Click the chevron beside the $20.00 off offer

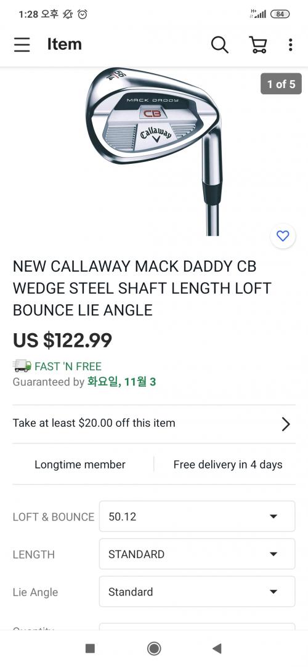coord(286,424)
